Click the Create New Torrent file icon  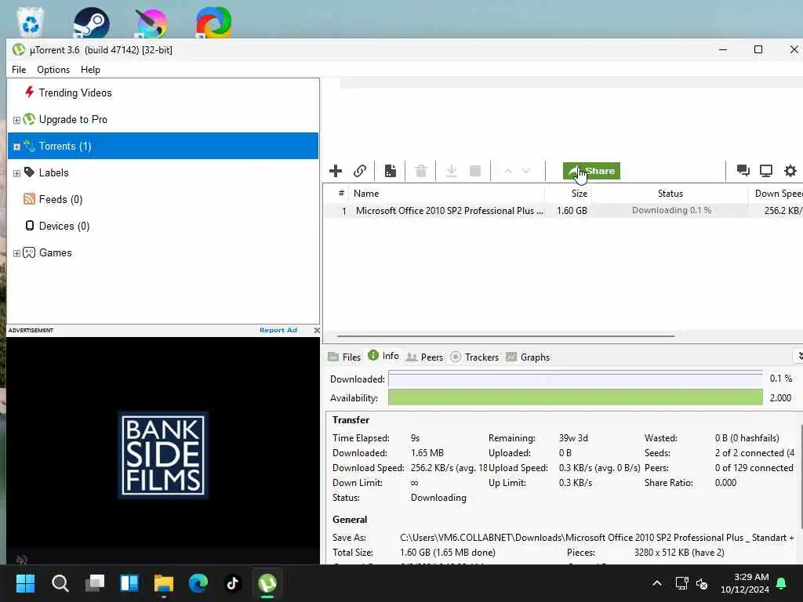pyautogui.click(x=391, y=171)
